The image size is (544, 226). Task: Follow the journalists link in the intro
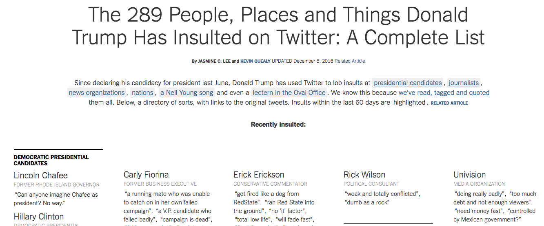[x=464, y=83]
